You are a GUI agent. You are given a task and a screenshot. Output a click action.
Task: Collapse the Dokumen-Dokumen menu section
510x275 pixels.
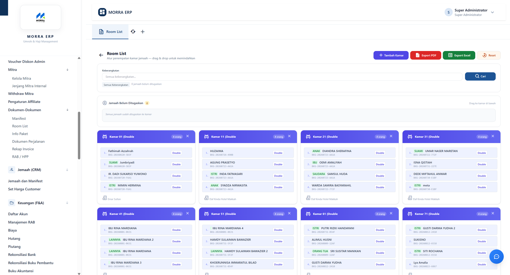coord(67,110)
